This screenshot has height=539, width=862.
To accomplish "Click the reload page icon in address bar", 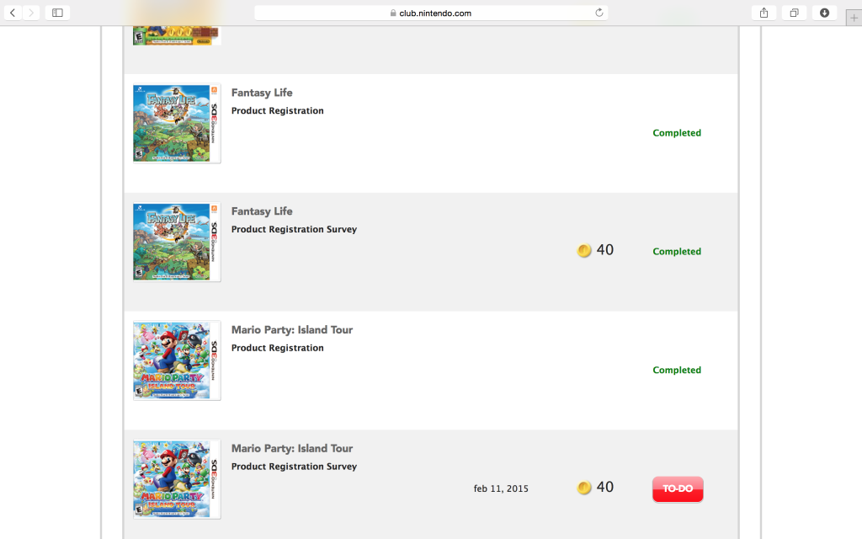I will click(x=599, y=13).
